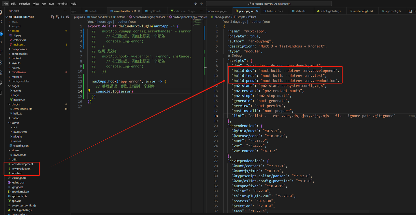Expand the node_modules folder
The image size is (416, 215).
[x=20, y=81]
